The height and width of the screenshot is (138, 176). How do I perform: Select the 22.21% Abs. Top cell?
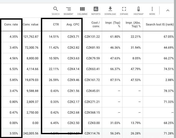click(136, 37)
